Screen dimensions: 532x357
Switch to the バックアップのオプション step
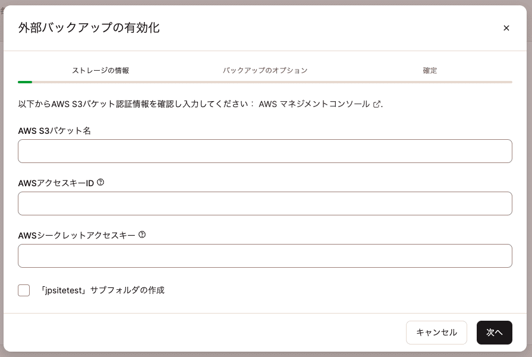click(x=265, y=70)
